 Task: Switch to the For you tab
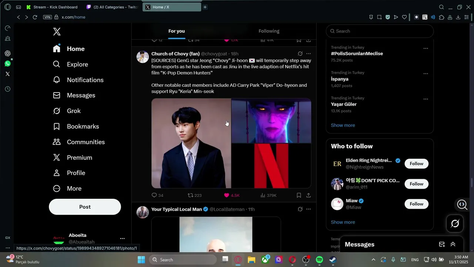(177, 31)
